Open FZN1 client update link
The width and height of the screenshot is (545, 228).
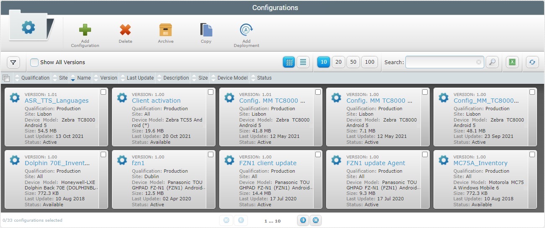tap(268, 163)
